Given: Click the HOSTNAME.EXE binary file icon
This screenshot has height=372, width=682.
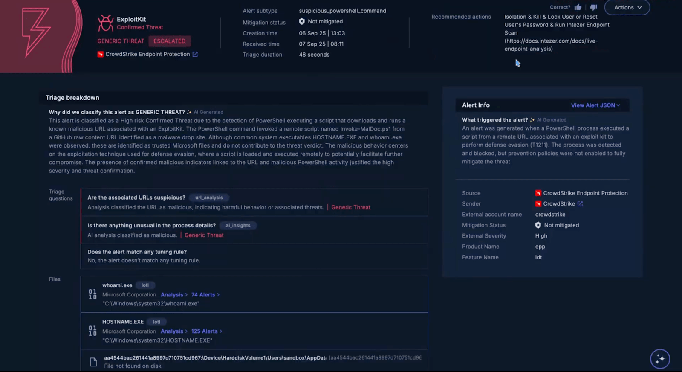Looking at the screenshot, I should [x=92, y=331].
